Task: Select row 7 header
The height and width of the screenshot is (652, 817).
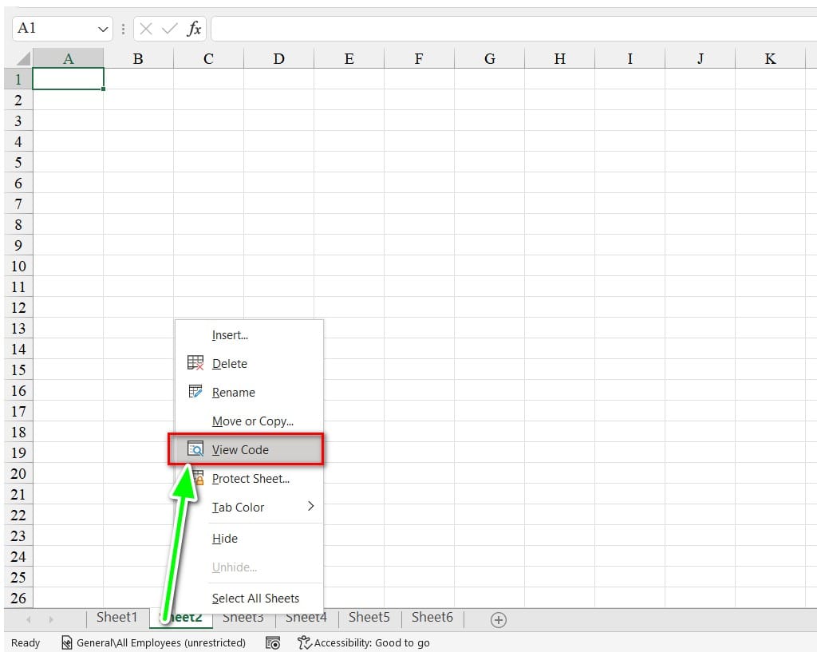Action: click(x=18, y=204)
